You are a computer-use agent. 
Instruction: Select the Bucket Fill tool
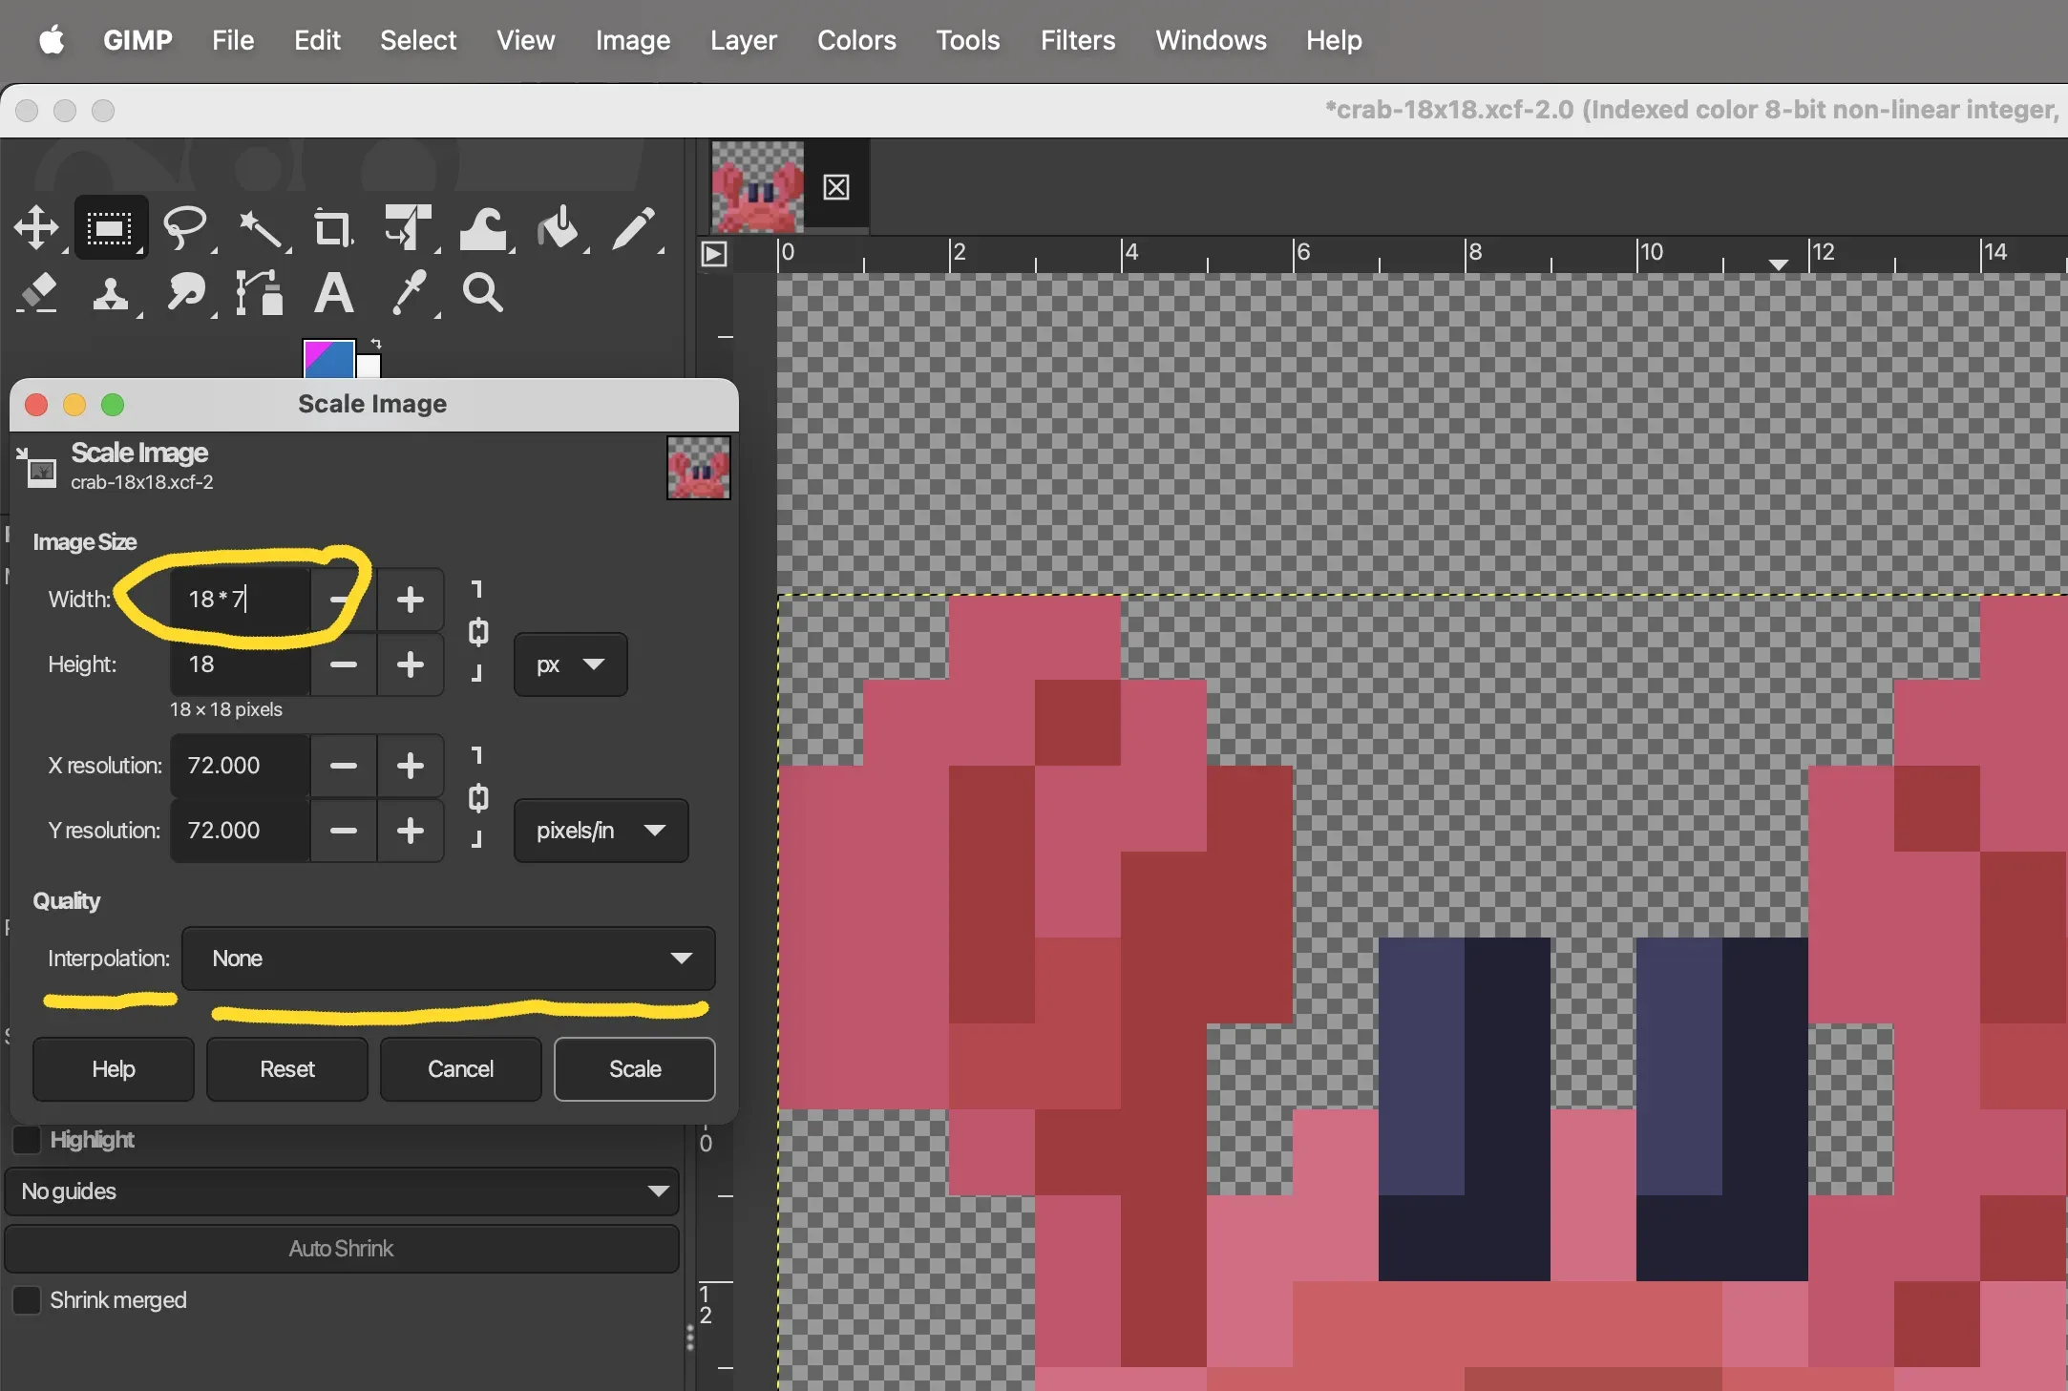tap(559, 227)
